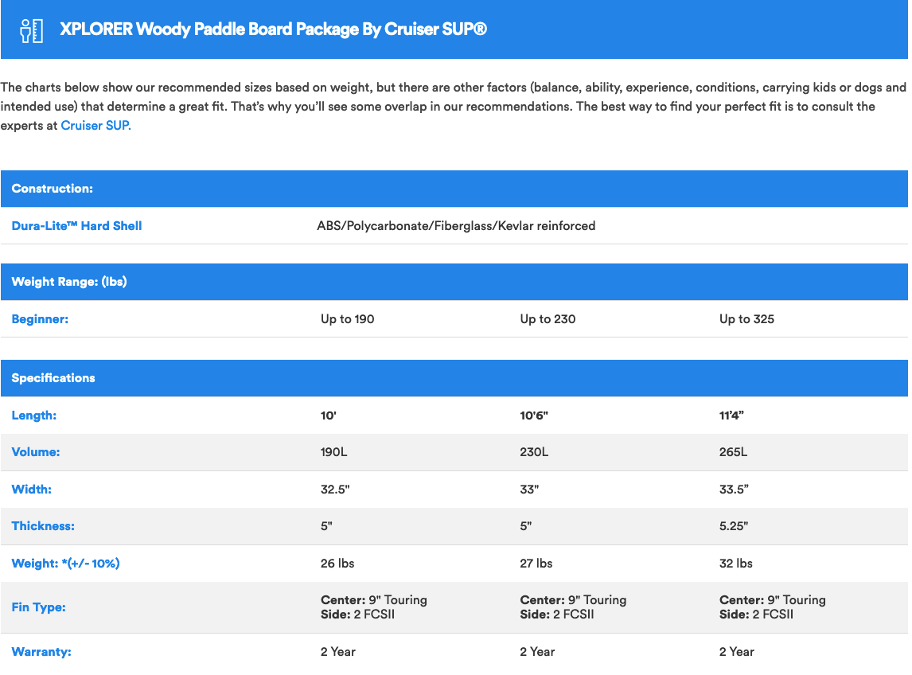Select the Weight Range (lbs) header

coord(69,282)
